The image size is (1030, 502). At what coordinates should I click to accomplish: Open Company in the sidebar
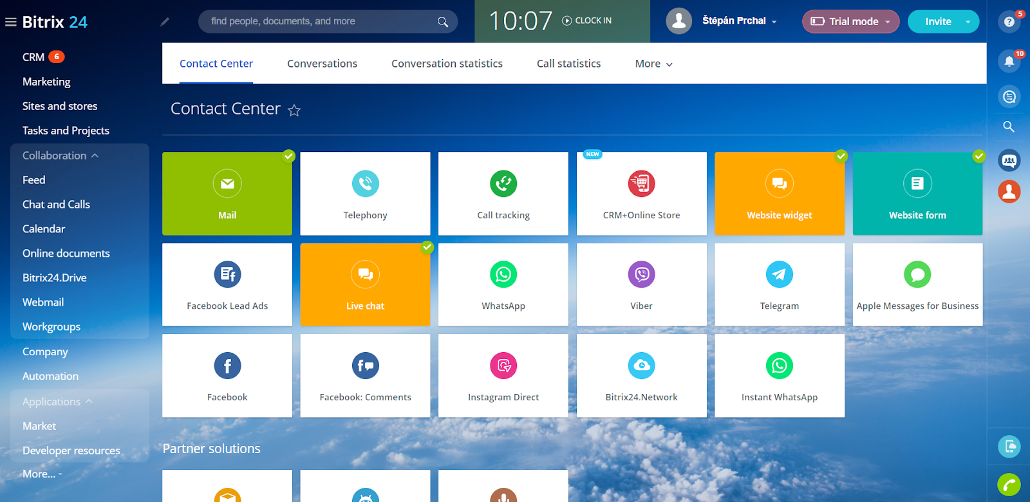tap(45, 352)
